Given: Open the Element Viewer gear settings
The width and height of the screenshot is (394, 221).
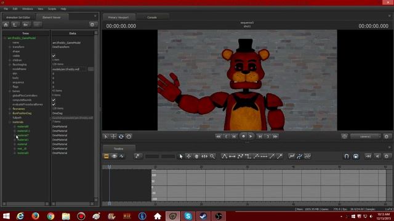Looking at the screenshot, I should [x=92, y=25].
